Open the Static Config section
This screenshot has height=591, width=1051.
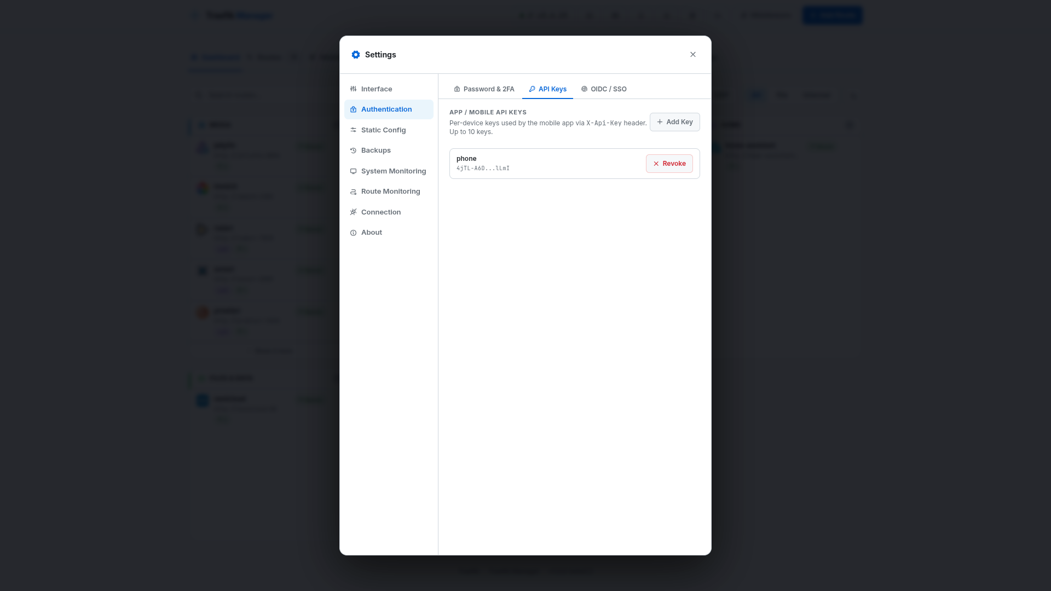pos(389,130)
